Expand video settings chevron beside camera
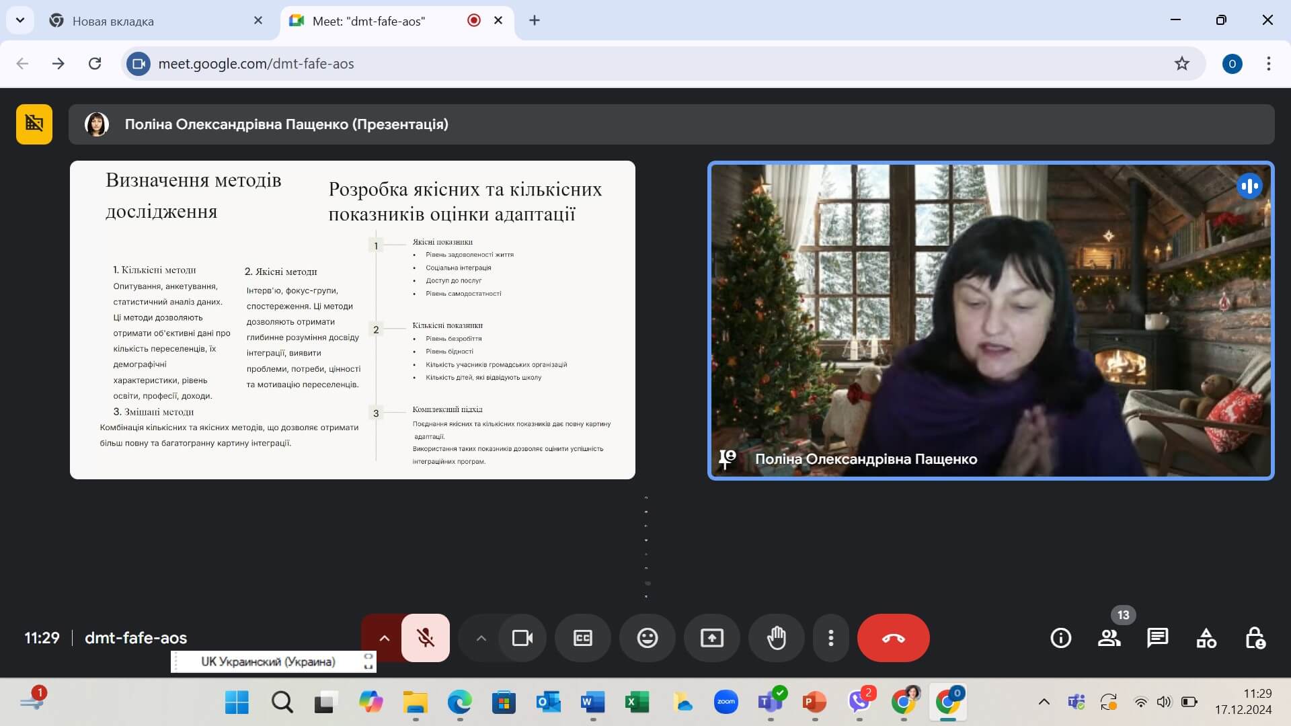Image resolution: width=1291 pixels, height=726 pixels. (x=481, y=638)
